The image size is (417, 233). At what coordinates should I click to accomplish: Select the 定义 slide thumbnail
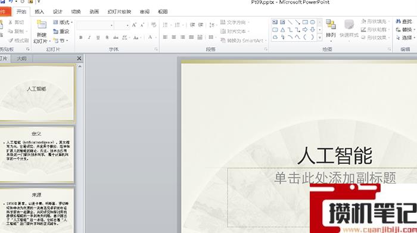[x=37, y=154]
